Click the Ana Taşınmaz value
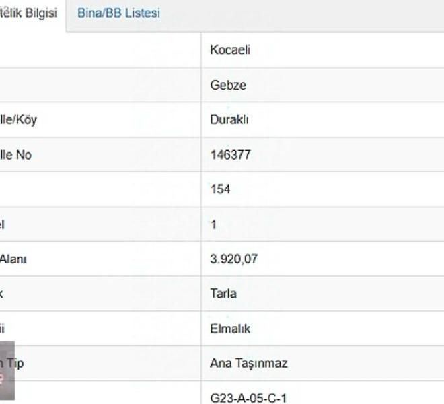 coord(249,363)
